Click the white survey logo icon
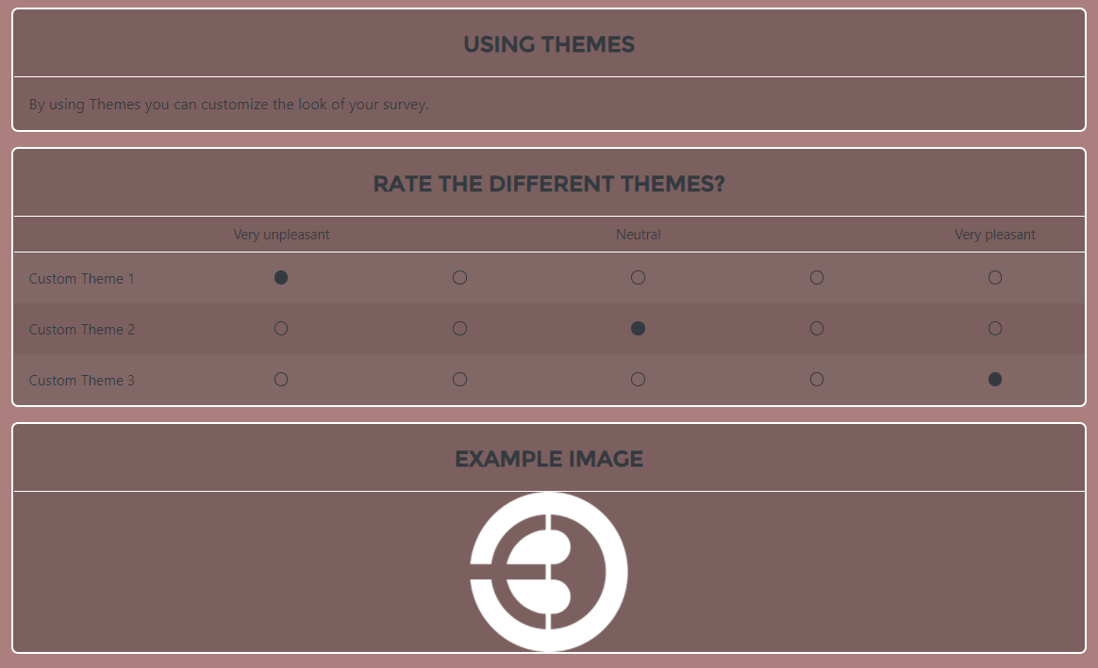This screenshot has width=1098, height=668. (x=548, y=571)
